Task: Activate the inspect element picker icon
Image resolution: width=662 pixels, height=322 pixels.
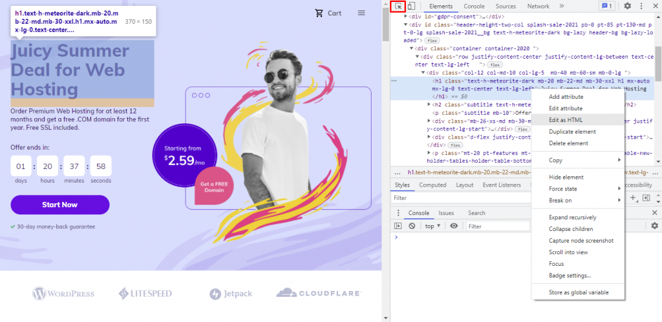Action: [x=398, y=6]
